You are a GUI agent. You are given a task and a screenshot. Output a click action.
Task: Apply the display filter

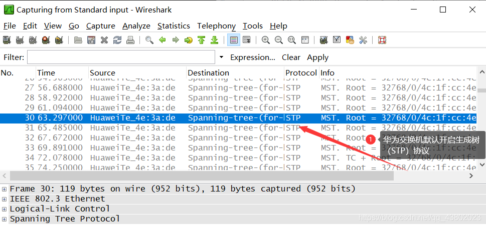pos(317,57)
